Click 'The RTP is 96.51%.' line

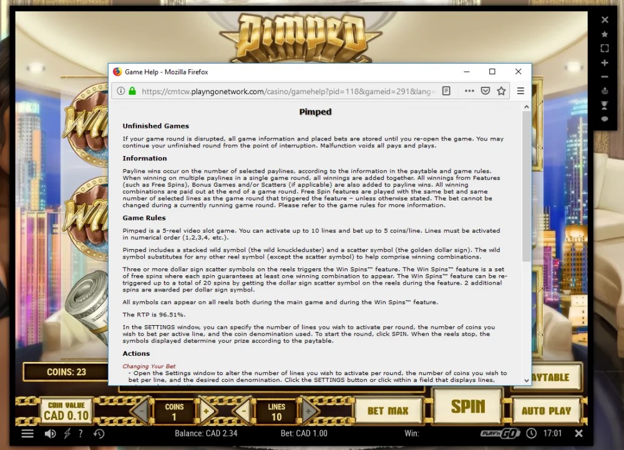point(154,315)
